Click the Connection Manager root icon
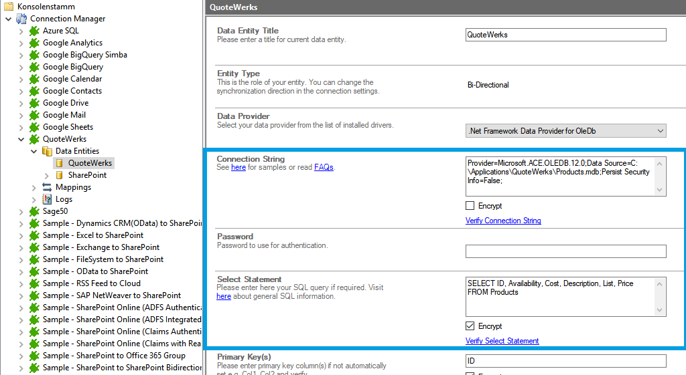Screen dimensions: 686x375 point(21,19)
